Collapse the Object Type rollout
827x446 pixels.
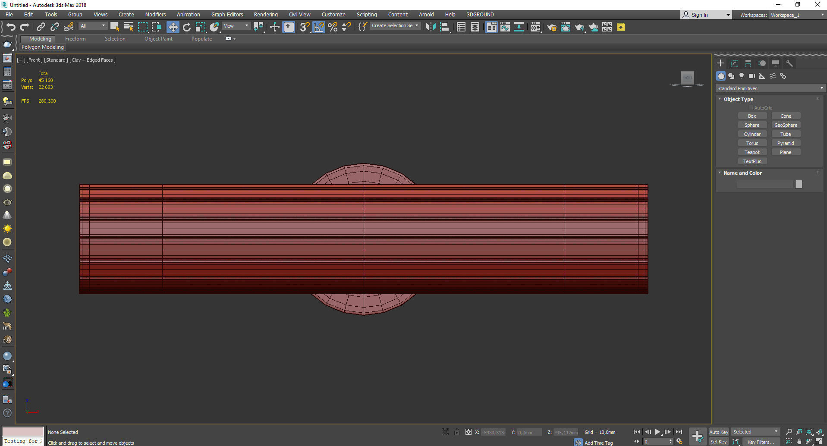click(738, 99)
